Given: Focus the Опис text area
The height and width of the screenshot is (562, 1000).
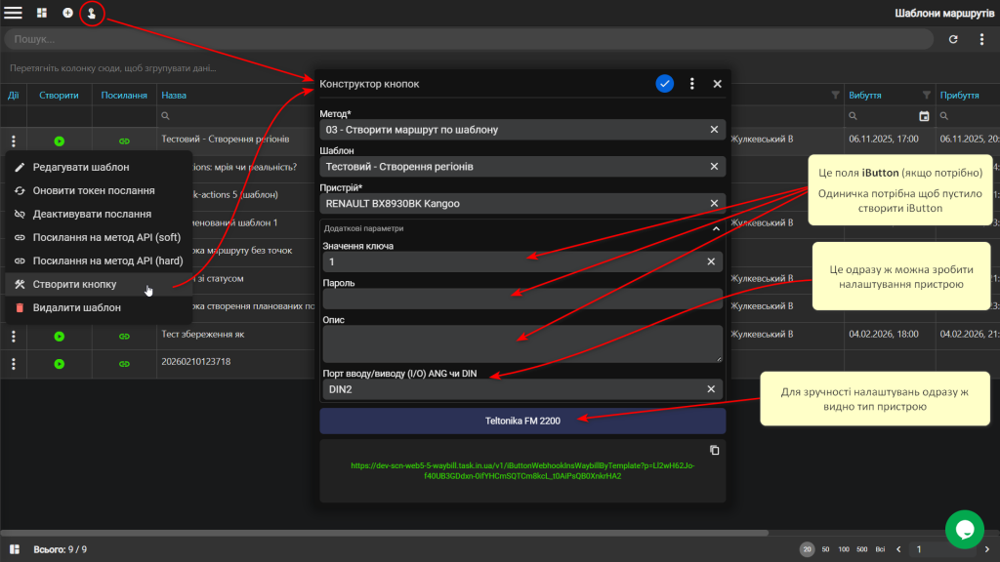Looking at the screenshot, I should [x=522, y=343].
